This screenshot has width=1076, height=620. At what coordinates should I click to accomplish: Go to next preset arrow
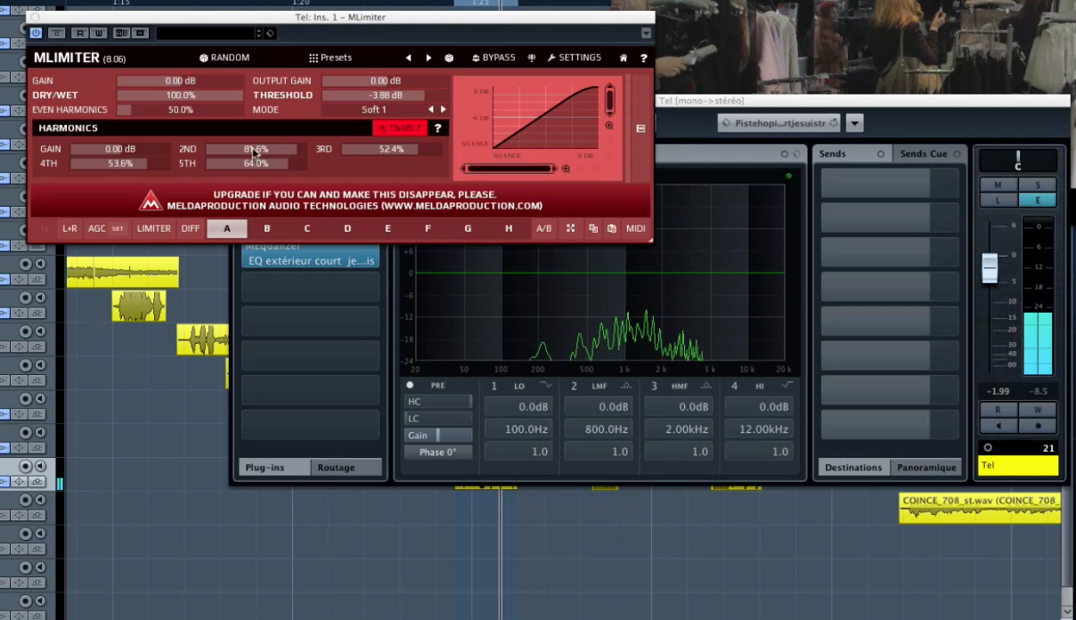pyautogui.click(x=428, y=58)
